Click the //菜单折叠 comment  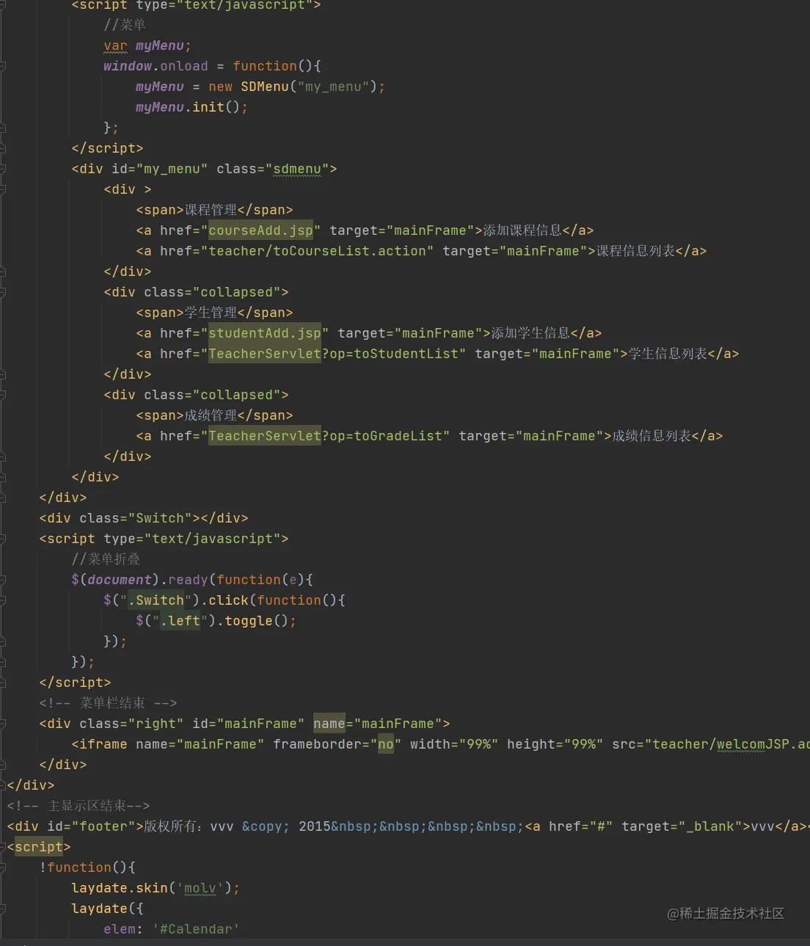point(106,559)
